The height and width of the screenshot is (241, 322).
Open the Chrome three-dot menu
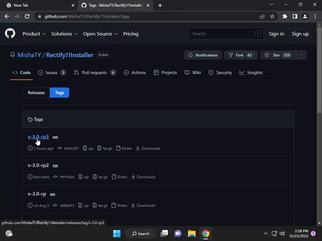tap(315, 16)
